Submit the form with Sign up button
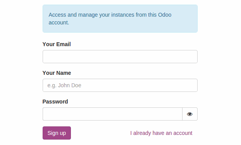 (x=57, y=133)
